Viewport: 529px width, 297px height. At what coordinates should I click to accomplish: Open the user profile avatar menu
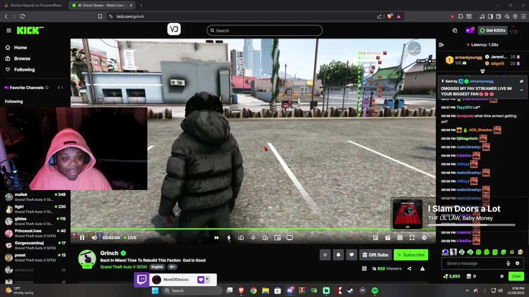point(514,31)
